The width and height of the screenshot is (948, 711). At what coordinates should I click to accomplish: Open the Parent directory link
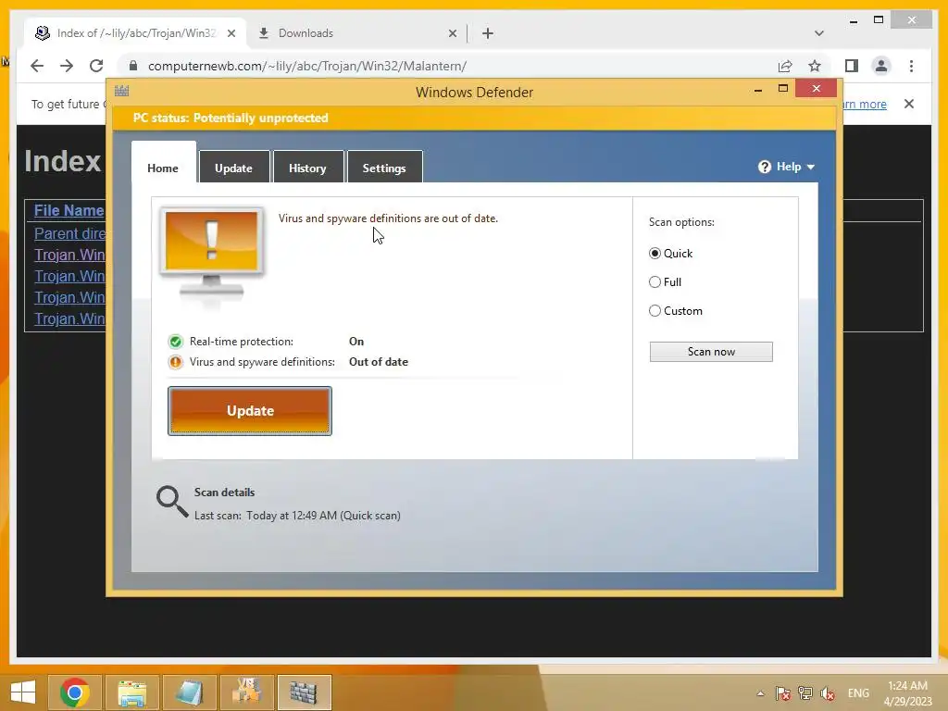click(x=69, y=233)
